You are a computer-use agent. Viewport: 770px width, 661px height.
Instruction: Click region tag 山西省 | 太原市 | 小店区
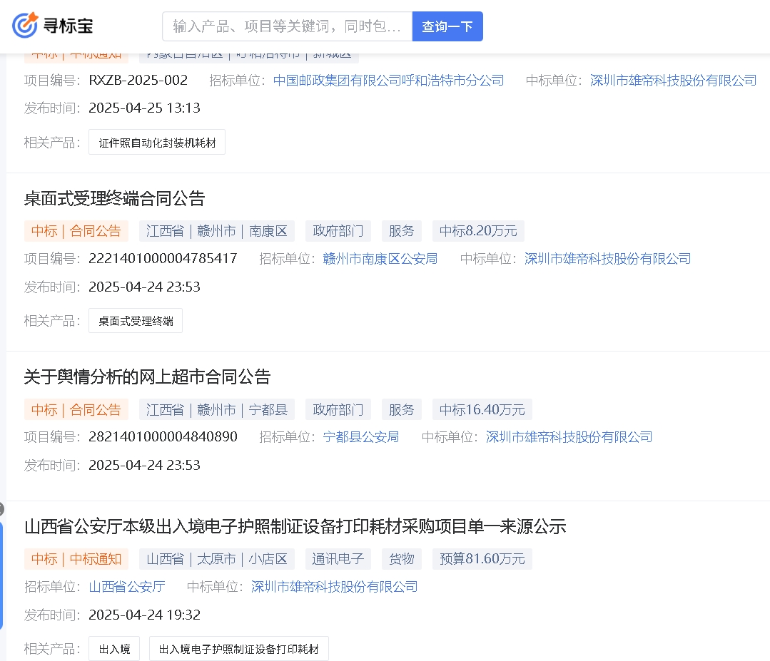click(x=216, y=559)
